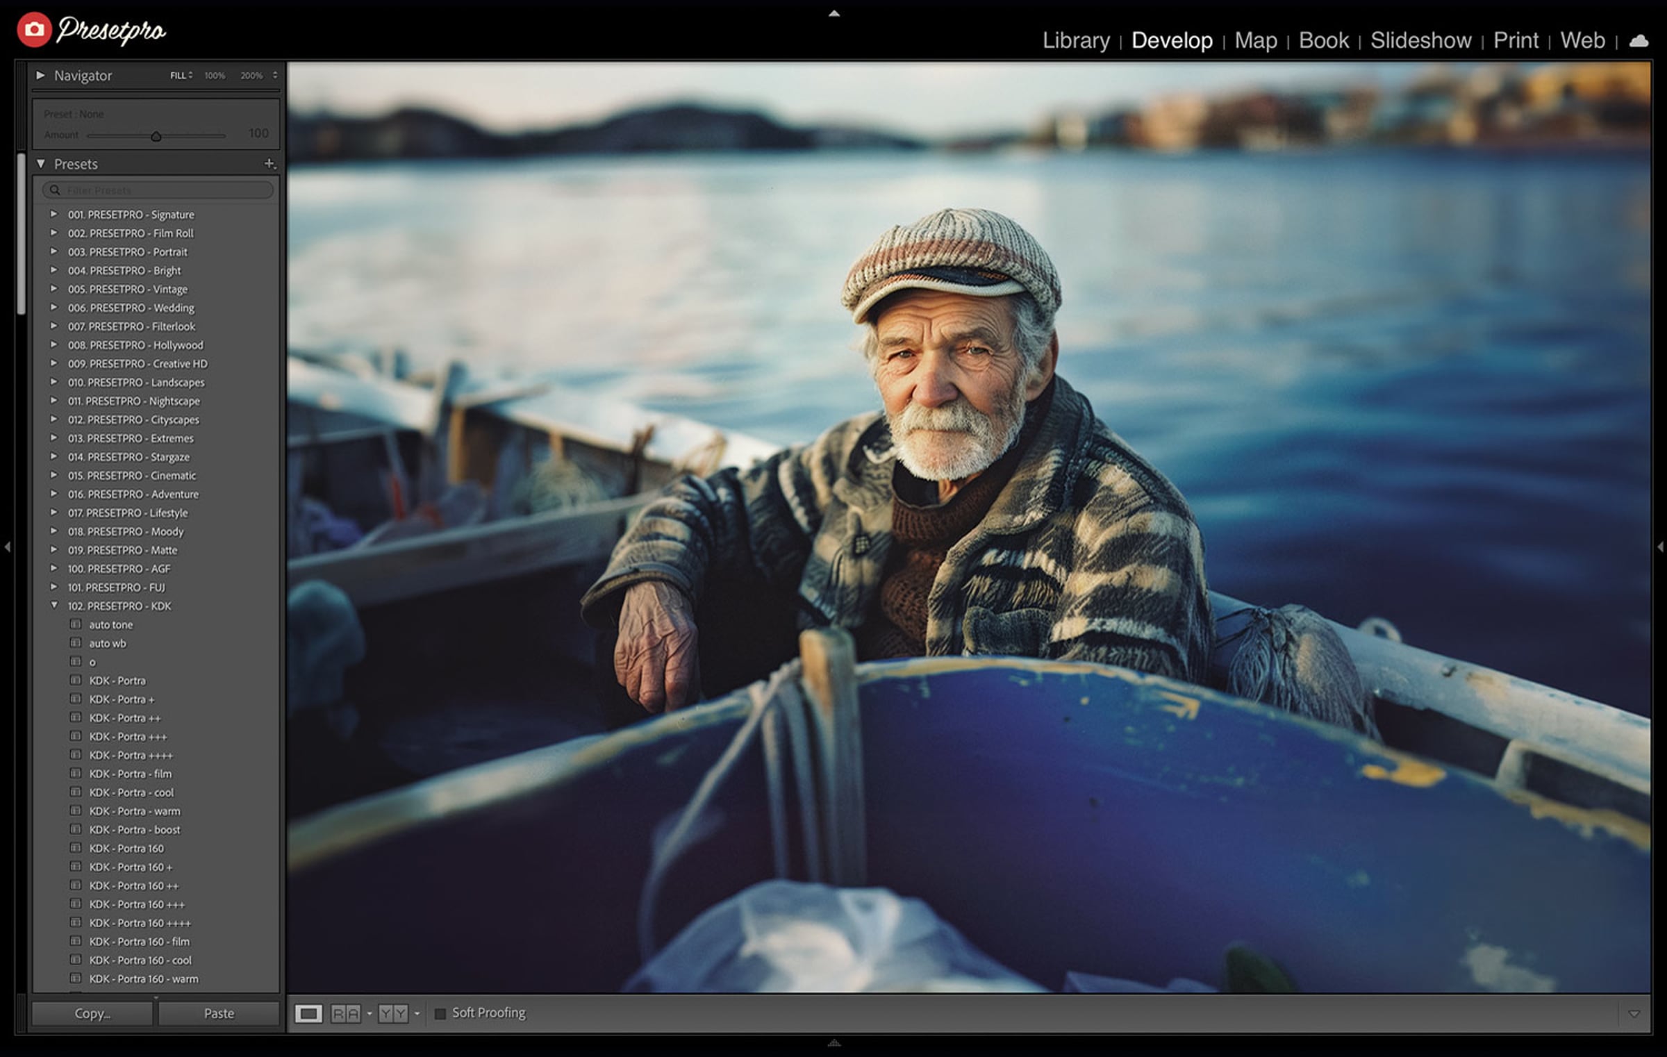The image size is (1667, 1057).
Task: Toggle the right panel side arrow
Action: point(1660,547)
